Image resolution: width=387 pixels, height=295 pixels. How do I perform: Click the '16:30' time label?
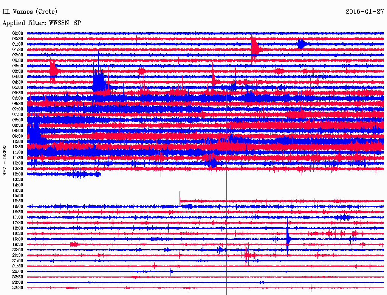click(18, 212)
